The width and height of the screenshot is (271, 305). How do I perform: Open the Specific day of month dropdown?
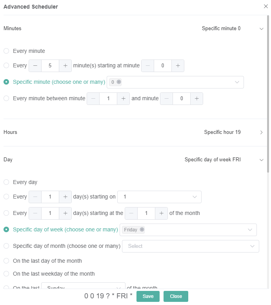pos(191,246)
